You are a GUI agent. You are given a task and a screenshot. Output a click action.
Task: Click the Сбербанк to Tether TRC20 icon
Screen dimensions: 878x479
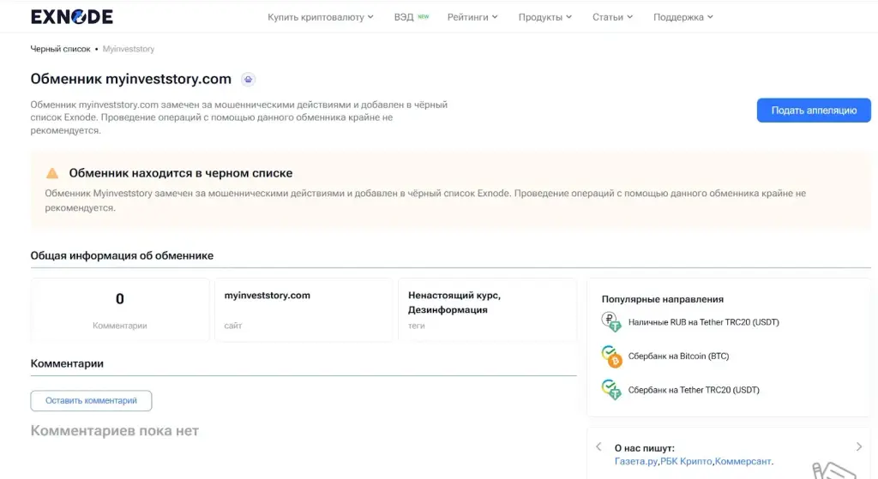coord(611,390)
